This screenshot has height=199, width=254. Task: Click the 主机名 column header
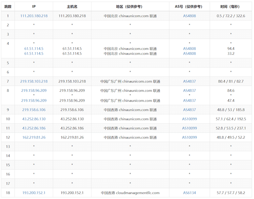pos(72,6)
